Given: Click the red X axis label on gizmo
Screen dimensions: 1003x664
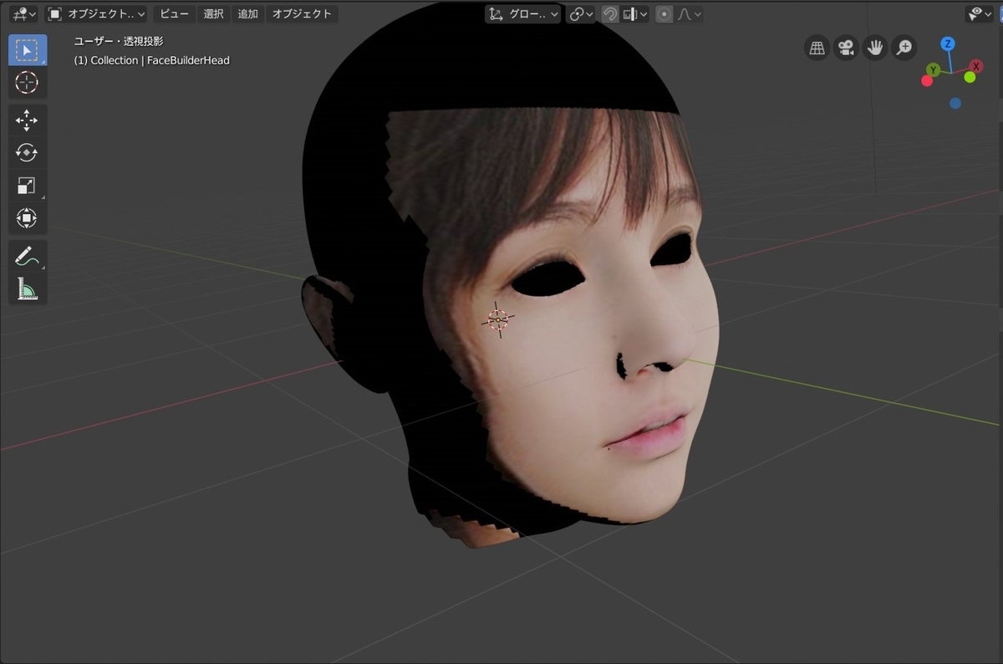Looking at the screenshot, I should [976, 66].
